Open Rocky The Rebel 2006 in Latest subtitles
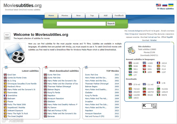The height and width of the screenshot is (124, 177). click(17, 104)
